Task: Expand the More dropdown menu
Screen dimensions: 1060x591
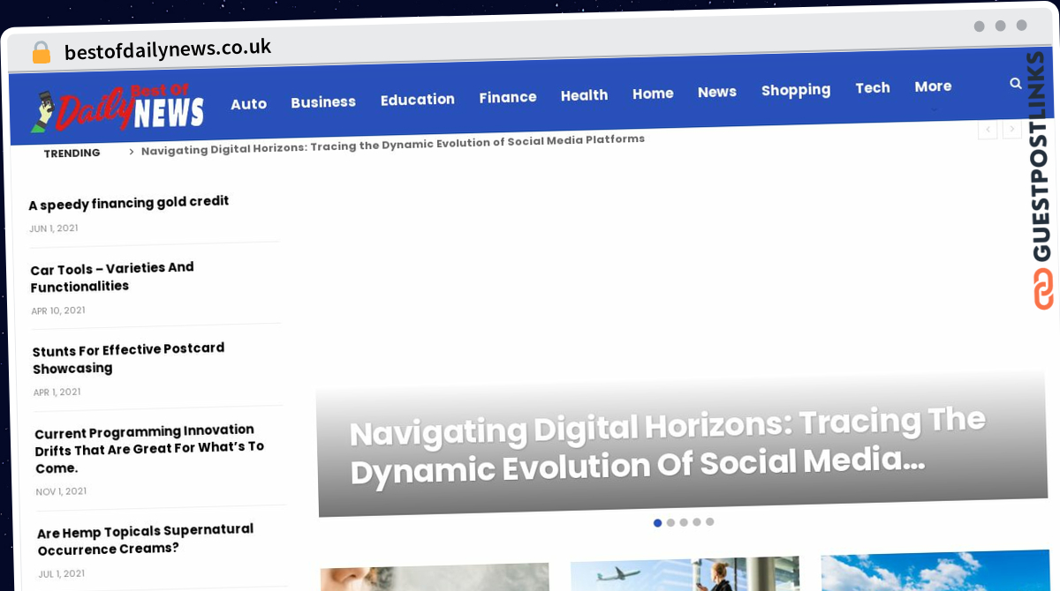Action: click(934, 86)
